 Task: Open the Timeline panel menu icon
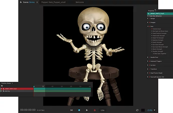tap(12, 83)
